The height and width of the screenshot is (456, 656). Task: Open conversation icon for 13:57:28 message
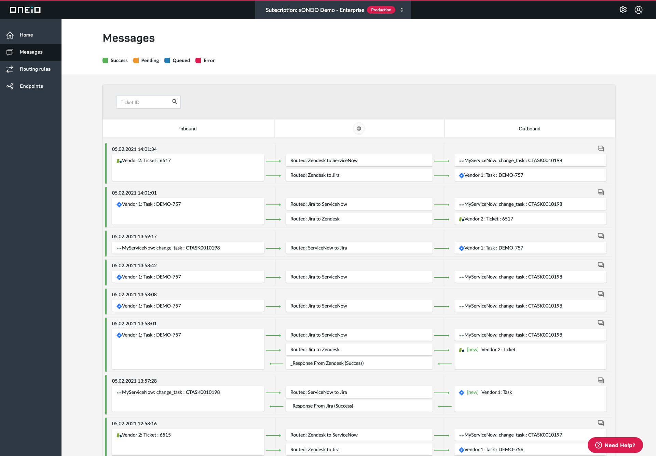click(x=601, y=381)
